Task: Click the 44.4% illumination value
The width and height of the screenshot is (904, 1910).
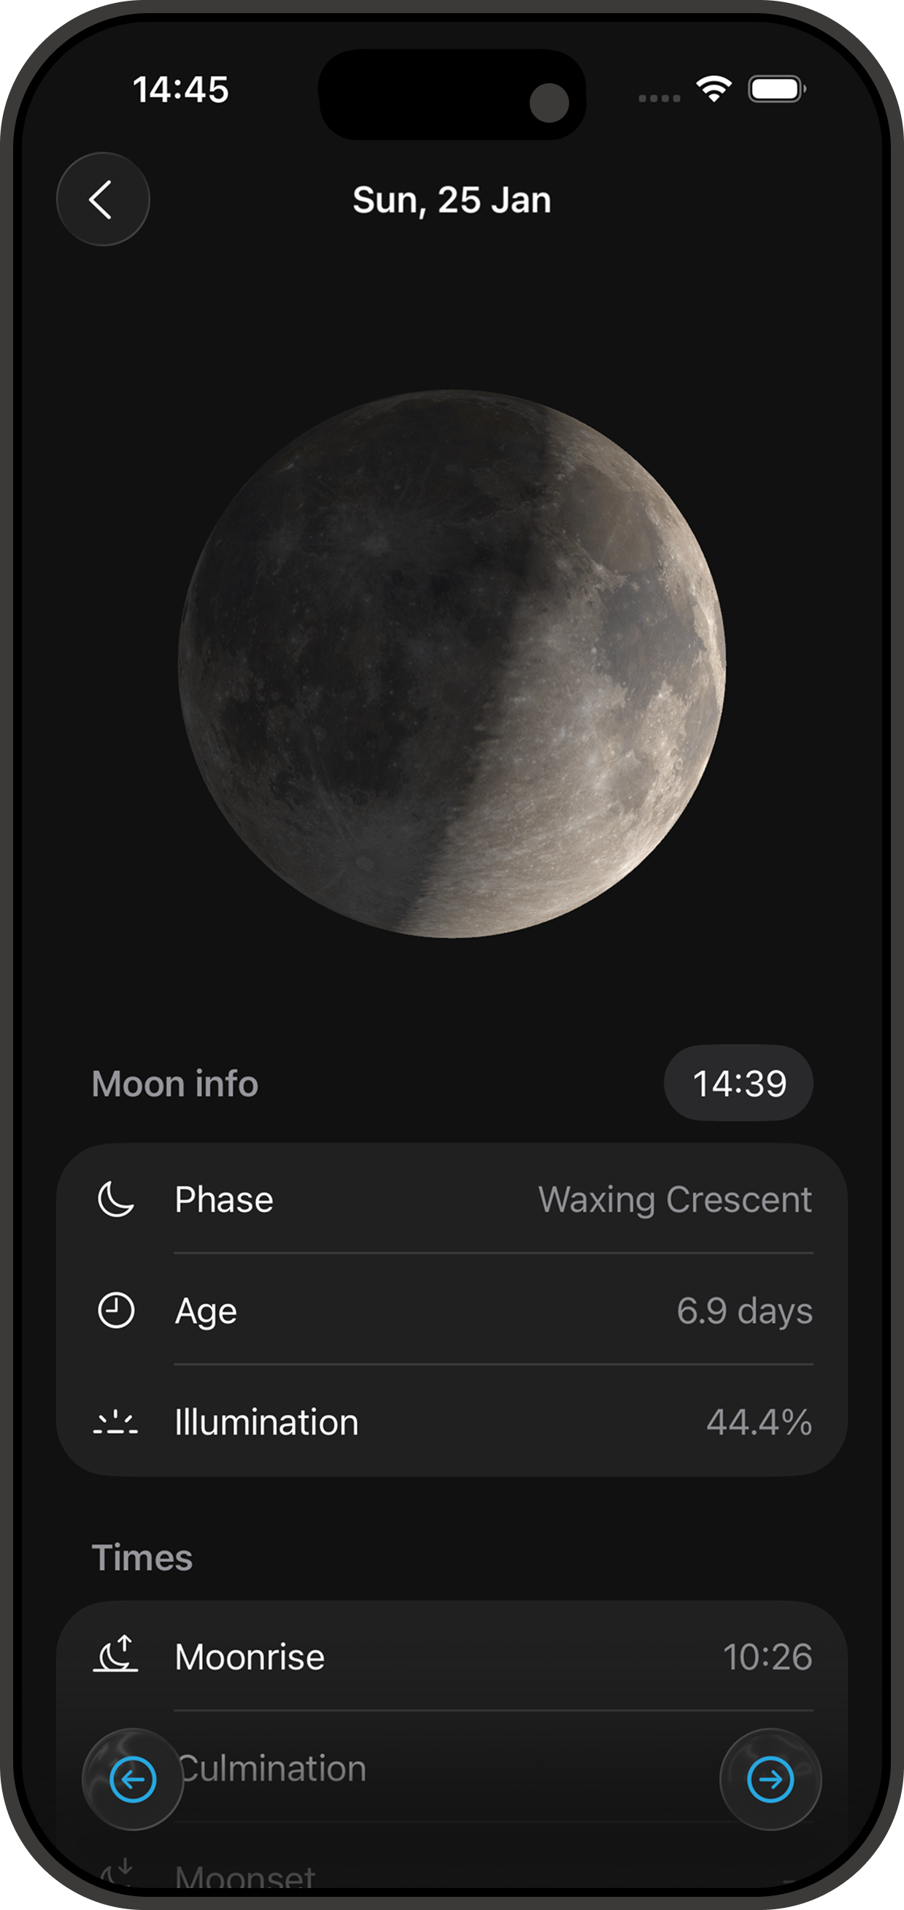Action: coord(759,1421)
